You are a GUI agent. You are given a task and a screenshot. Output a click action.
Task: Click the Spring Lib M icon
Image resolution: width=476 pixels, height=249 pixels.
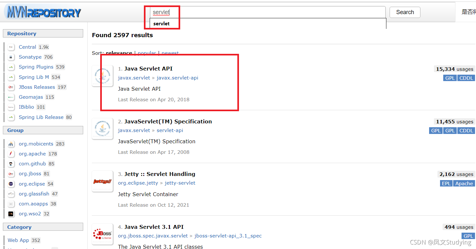coord(11,77)
